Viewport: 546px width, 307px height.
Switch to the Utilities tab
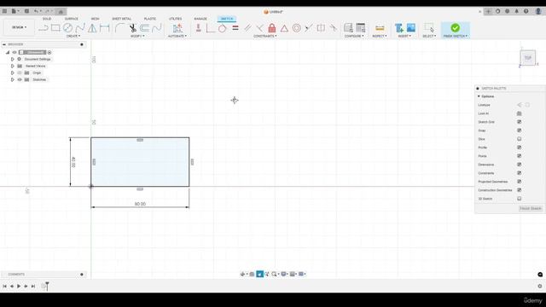pos(176,19)
